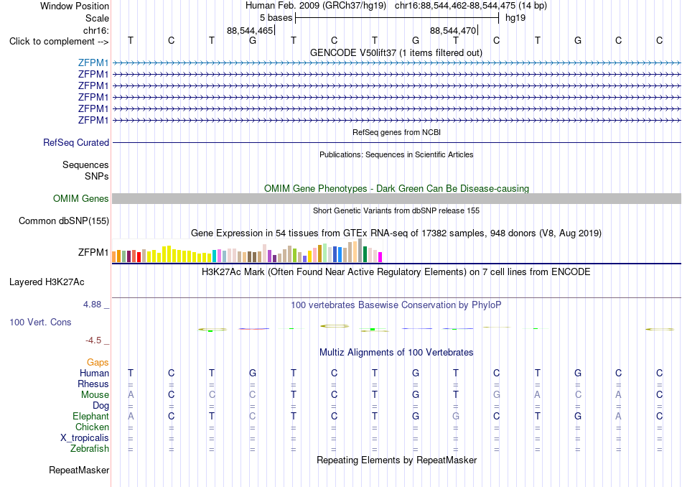682x487 pixels.
Task: Click the ZFPM1 label beside GTEx chart
Action: click(x=93, y=252)
